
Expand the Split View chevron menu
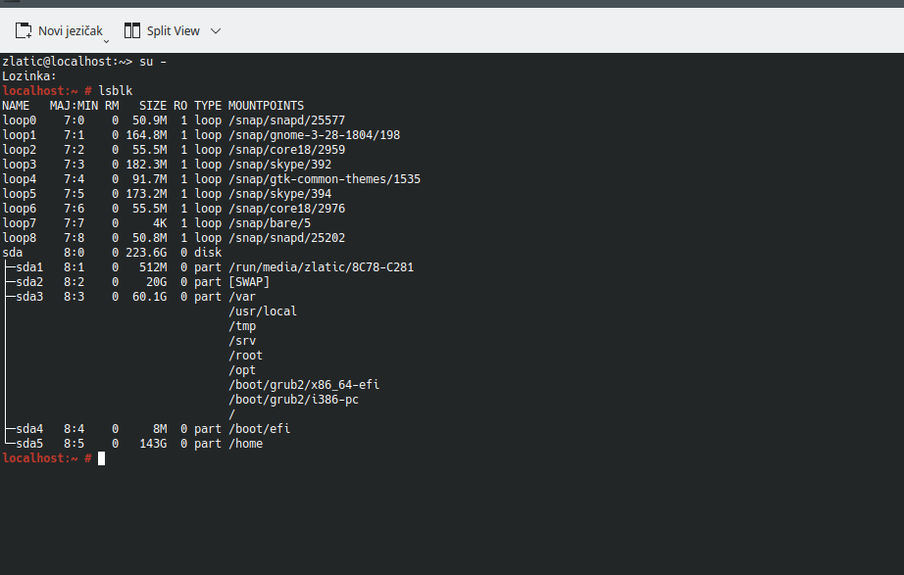click(216, 31)
